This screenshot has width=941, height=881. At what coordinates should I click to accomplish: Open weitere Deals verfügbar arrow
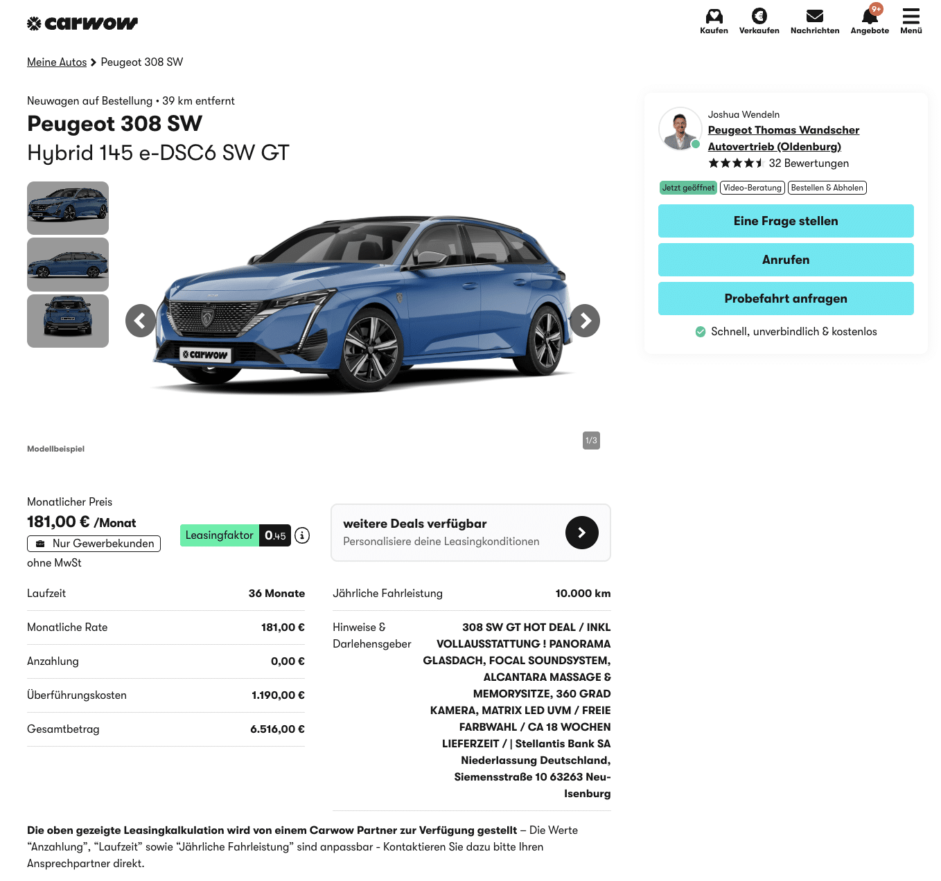[x=582, y=533]
